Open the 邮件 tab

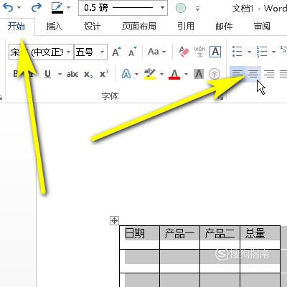click(224, 26)
